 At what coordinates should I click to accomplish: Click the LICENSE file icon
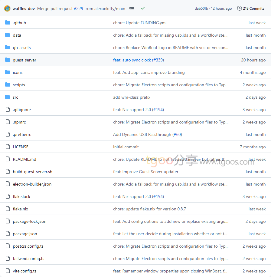click(8, 147)
